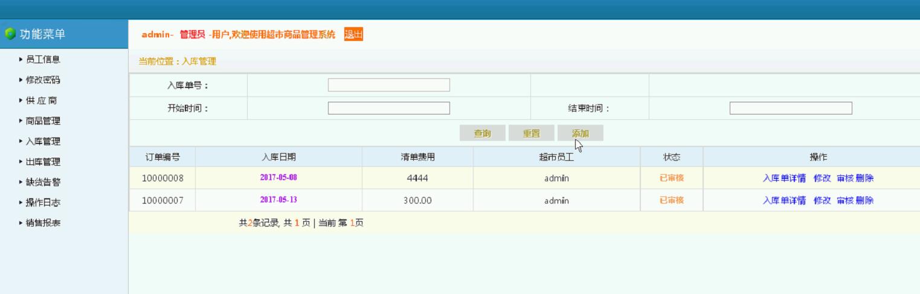Open 入库单详情 for order 10000008
This screenshot has width=920, height=294.
tap(784, 178)
